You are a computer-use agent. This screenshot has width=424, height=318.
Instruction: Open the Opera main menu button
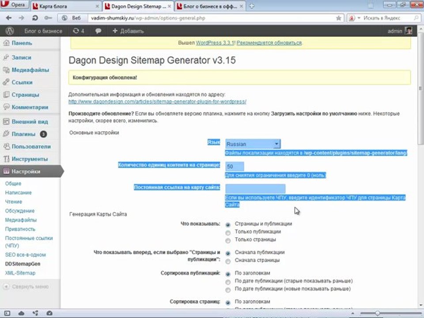coord(15,5)
